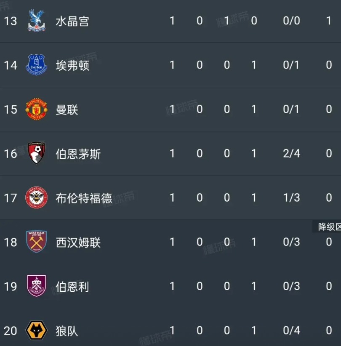Screen dimensions: 341x346
Task: Open team page for 水晶宫
Action: [72, 21]
